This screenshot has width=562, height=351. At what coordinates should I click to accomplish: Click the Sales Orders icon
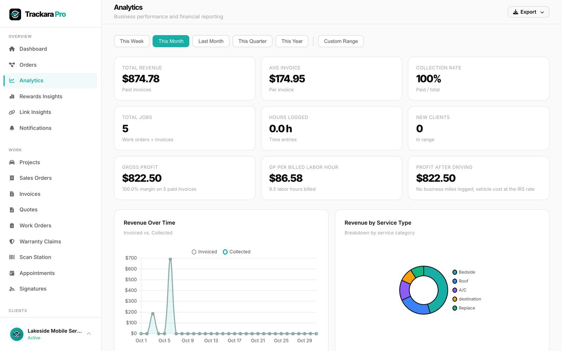(x=12, y=178)
